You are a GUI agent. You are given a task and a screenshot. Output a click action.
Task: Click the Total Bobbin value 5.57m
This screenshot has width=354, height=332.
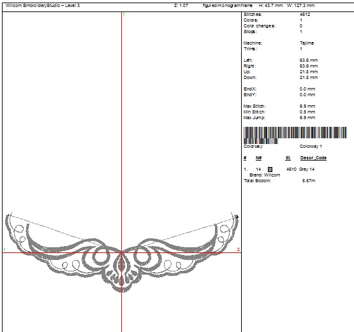point(309,181)
